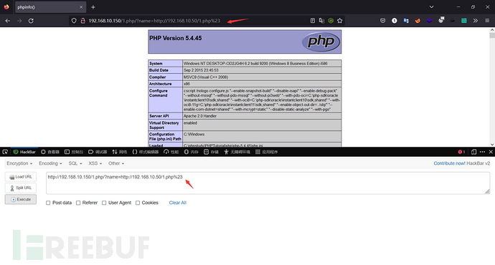This screenshot has height=265, width=495.
Task: Switch to the HackBar devtools tab
Action: pyautogui.click(x=24, y=152)
